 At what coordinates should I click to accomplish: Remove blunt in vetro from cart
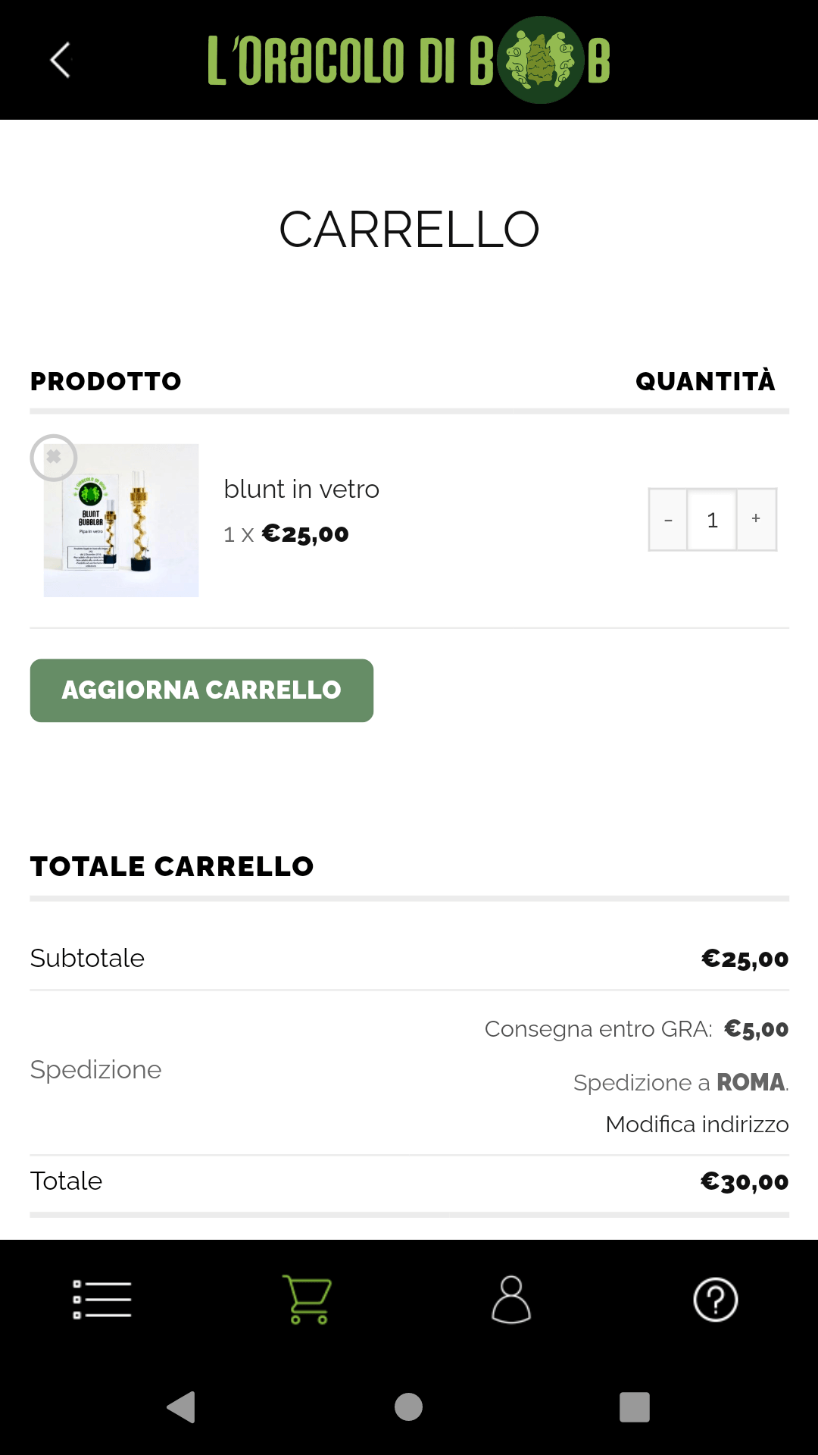[x=54, y=458]
